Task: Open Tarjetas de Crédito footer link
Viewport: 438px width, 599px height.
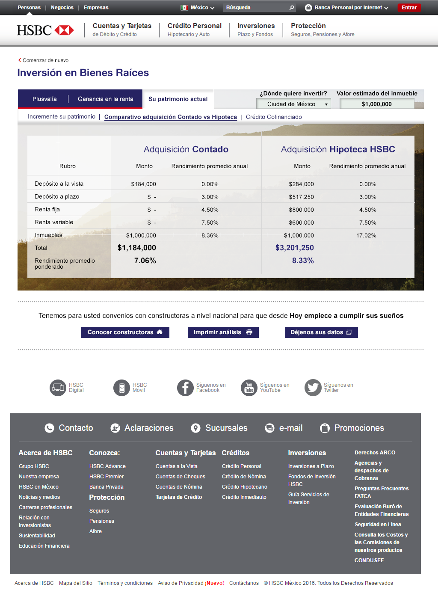Action: [179, 497]
